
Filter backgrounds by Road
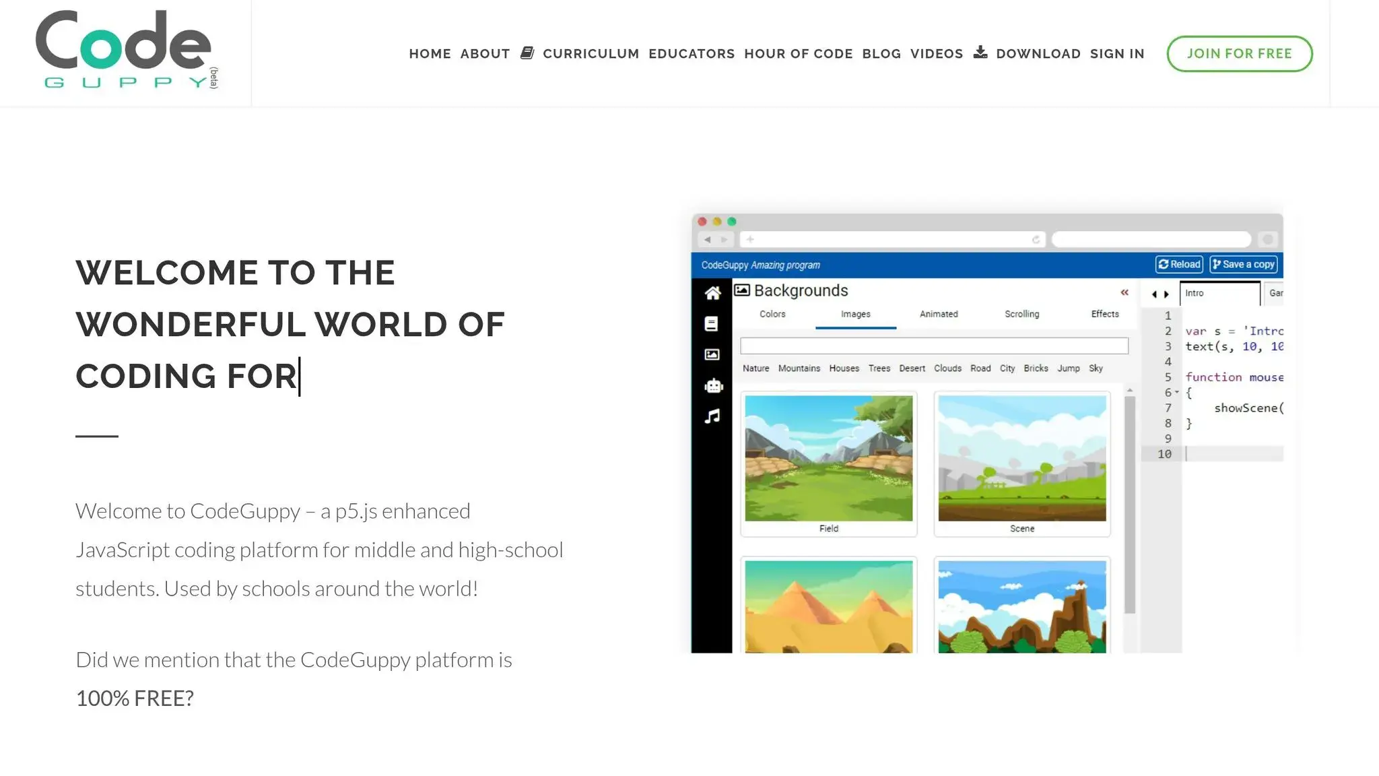coord(980,368)
